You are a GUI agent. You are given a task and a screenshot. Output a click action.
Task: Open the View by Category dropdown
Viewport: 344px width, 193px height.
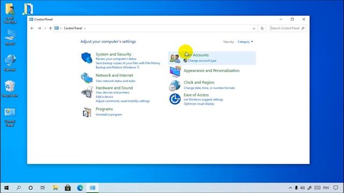coord(245,42)
